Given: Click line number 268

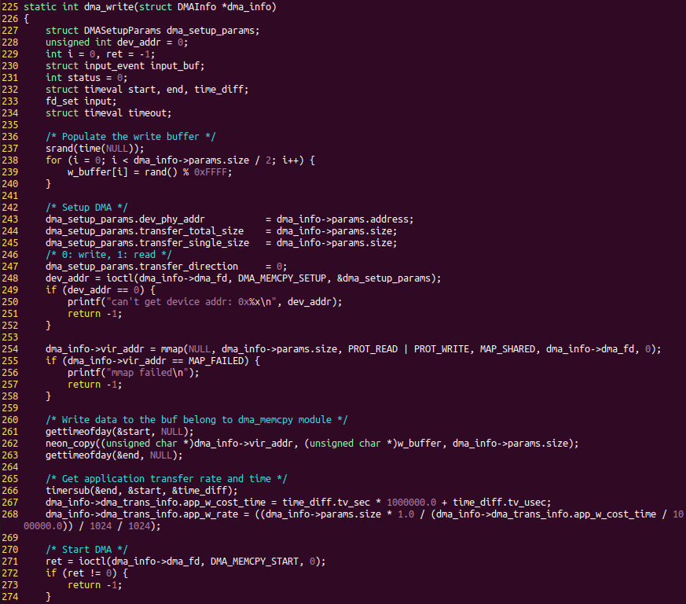Looking at the screenshot, I should pyautogui.click(x=10, y=514).
